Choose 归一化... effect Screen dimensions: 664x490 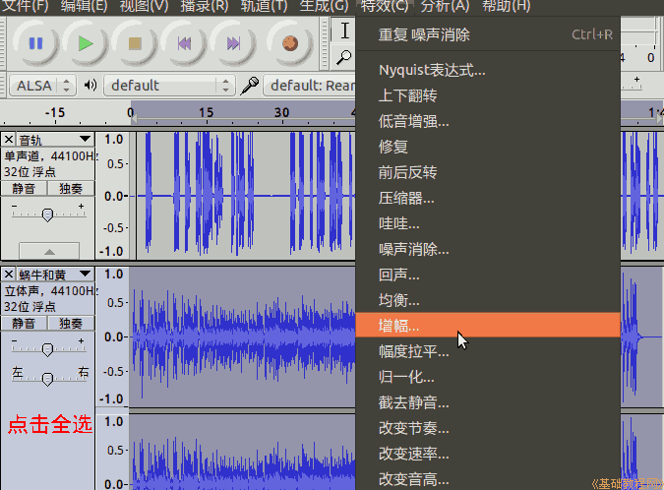(488, 377)
